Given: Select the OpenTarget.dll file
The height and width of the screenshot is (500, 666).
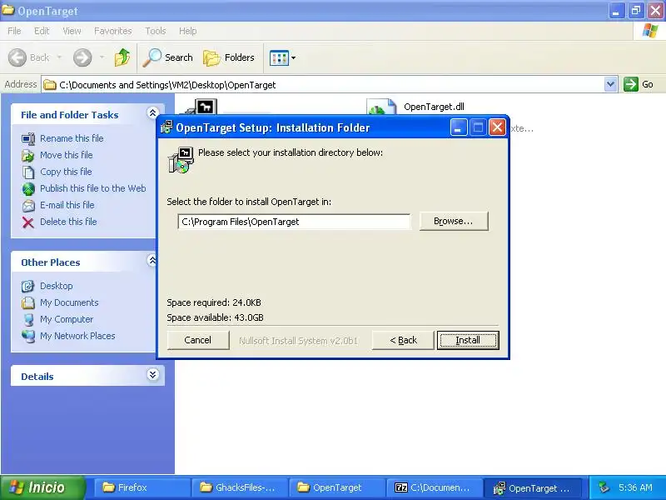Looking at the screenshot, I should pyautogui.click(x=434, y=107).
